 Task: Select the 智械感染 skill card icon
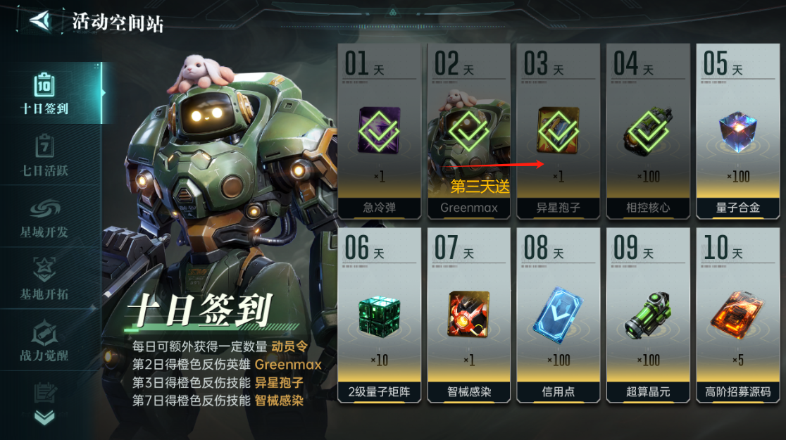coord(468,314)
